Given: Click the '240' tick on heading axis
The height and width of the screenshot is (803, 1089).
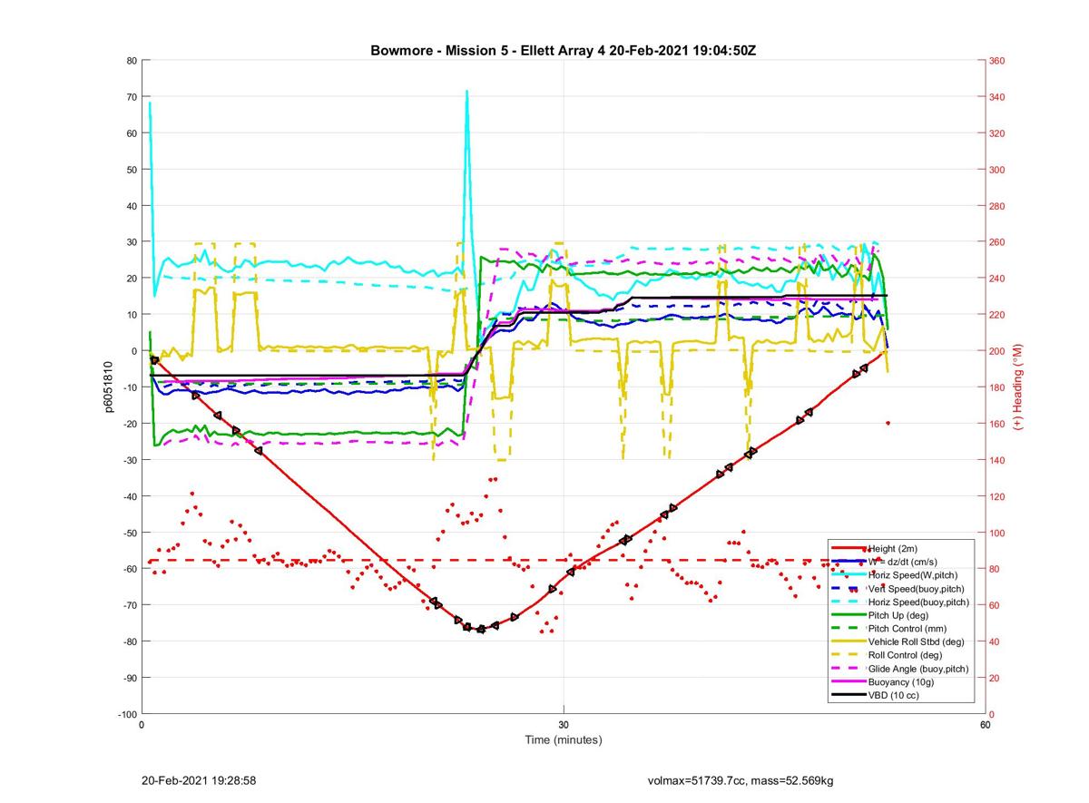Looking at the screenshot, I should [x=997, y=279].
